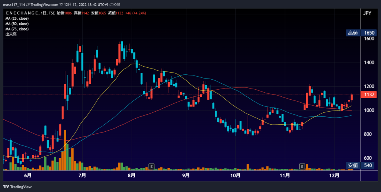This screenshot has height=192, width=381.
Task: Click the 11月 time axis label
Action: (x=285, y=176)
